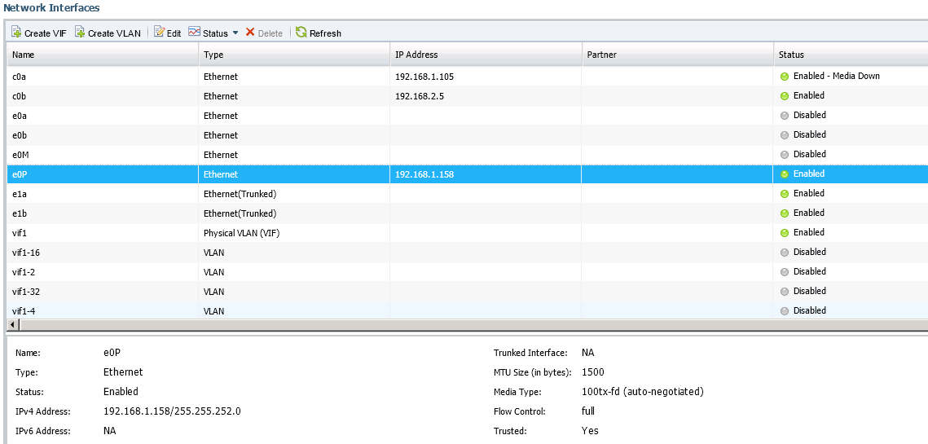Click the horizontal scrollbar left arrow

point(12,324)
